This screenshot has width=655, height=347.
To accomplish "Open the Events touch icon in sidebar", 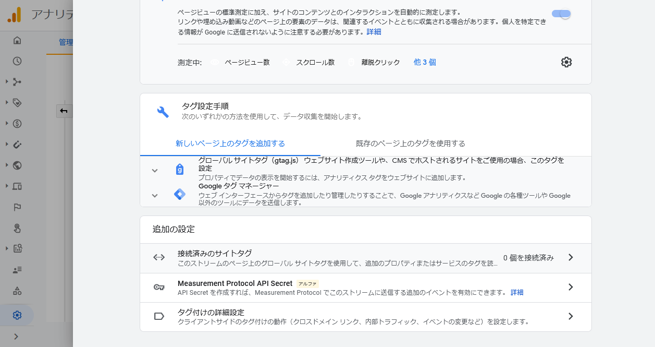I will coord(17,228).
